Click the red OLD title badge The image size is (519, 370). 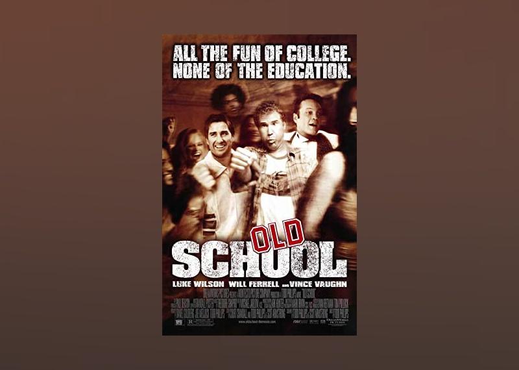pos(278,235)
